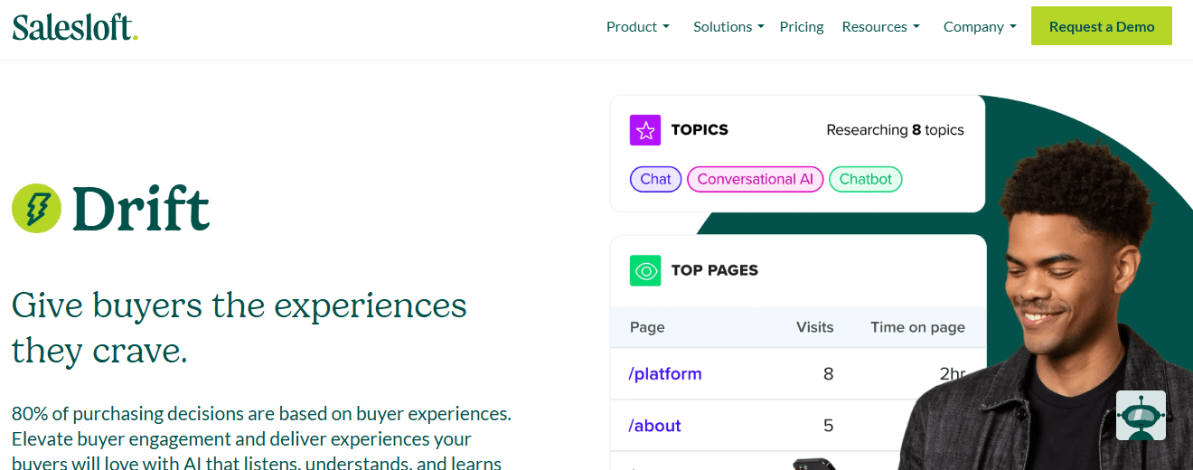Select the Chat topic tag
Screen dimensions: 1193x470
coord(655,179)
